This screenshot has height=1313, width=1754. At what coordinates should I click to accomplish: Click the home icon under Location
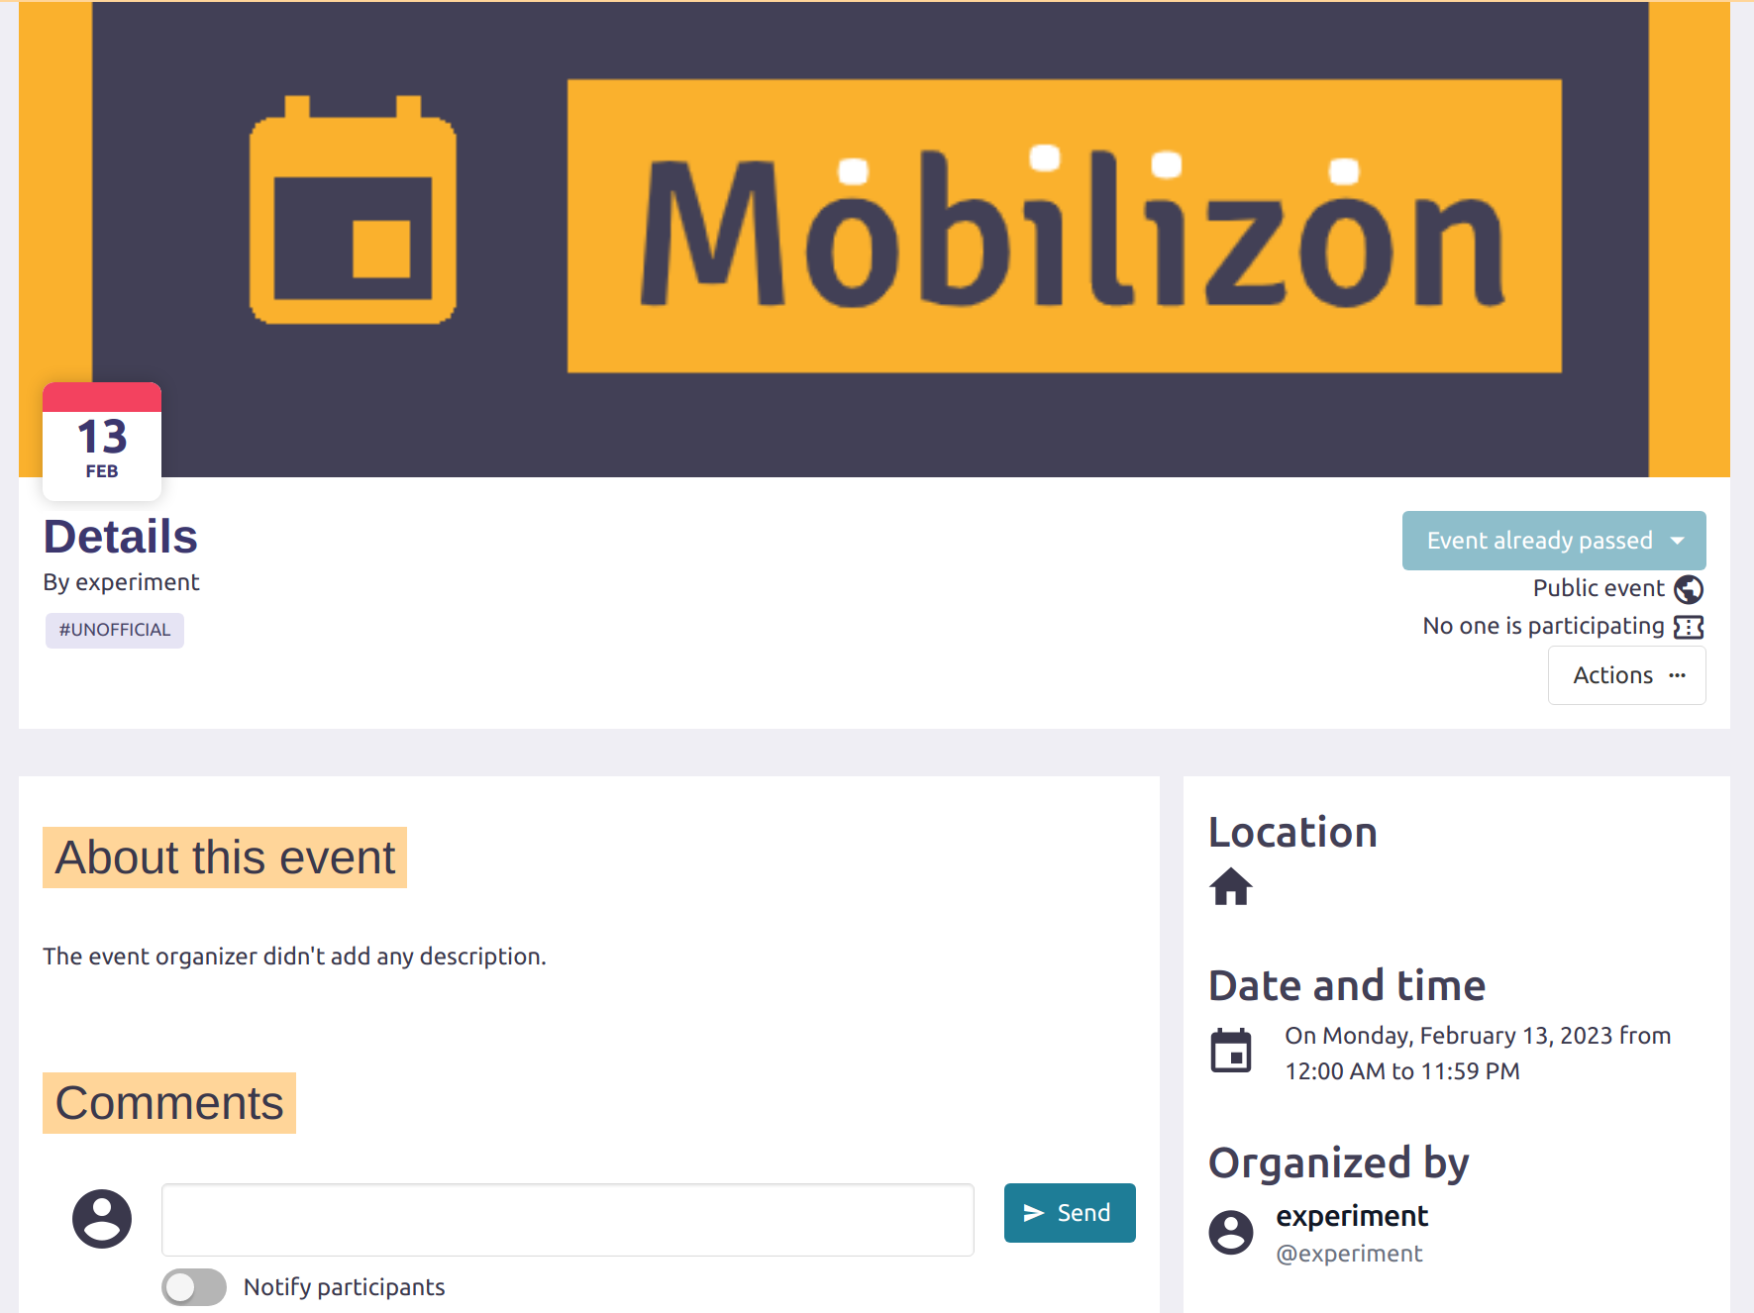[1231, 886]
